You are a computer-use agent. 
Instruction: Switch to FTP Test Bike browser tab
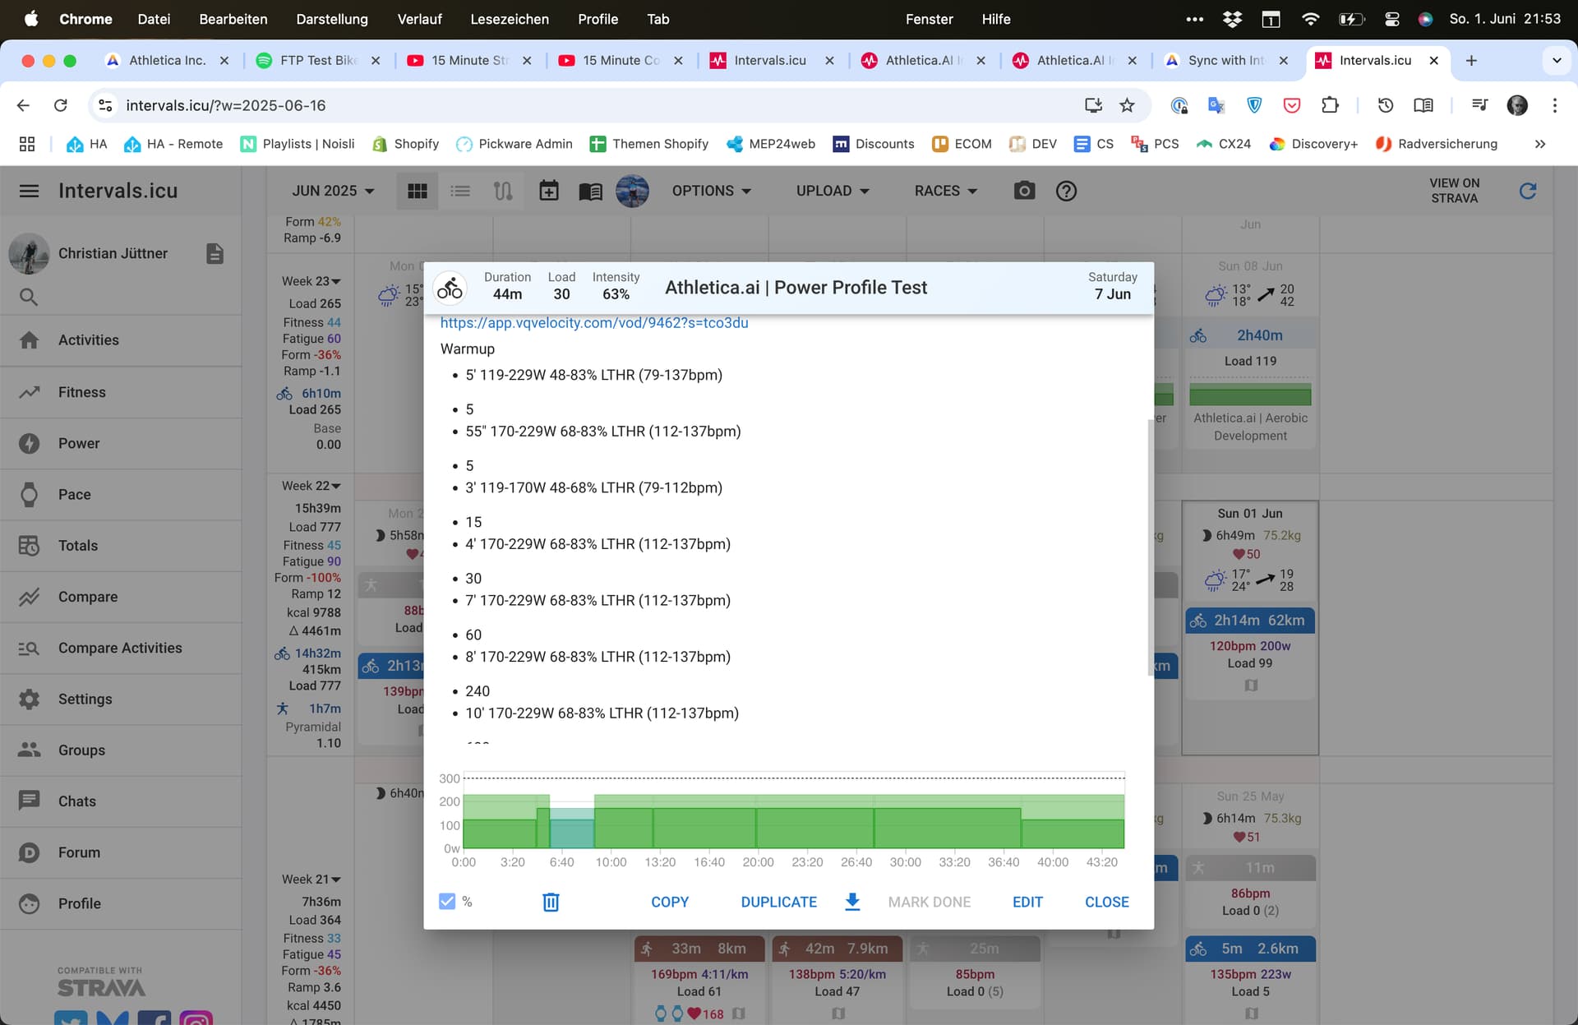pyautogui.click(x=317, y=60)
